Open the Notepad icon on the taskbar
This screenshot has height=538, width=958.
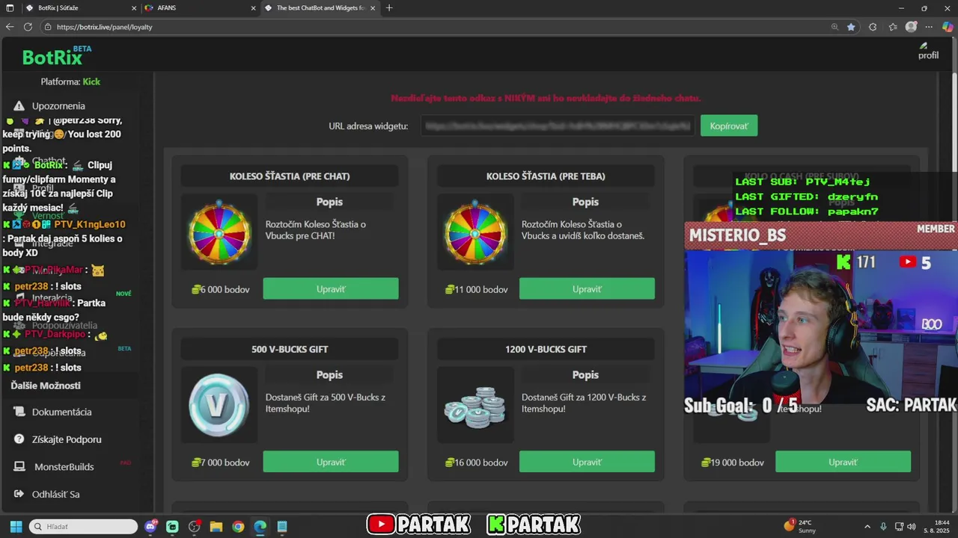tap(282, 526)
